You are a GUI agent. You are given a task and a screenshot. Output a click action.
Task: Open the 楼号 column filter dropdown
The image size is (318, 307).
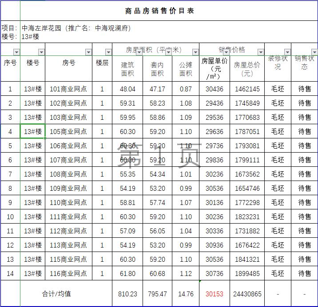click(x=41, y=52)
